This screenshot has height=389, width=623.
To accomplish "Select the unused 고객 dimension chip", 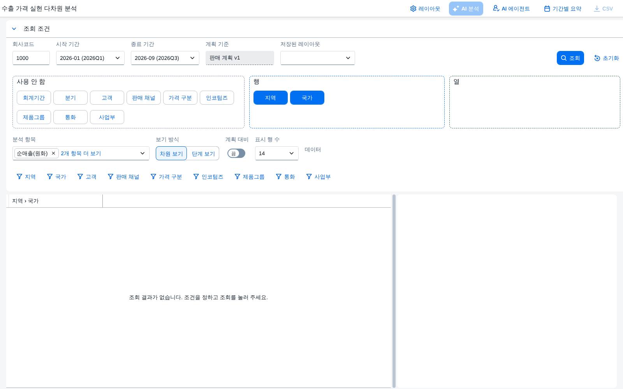I will click(107, 98).
